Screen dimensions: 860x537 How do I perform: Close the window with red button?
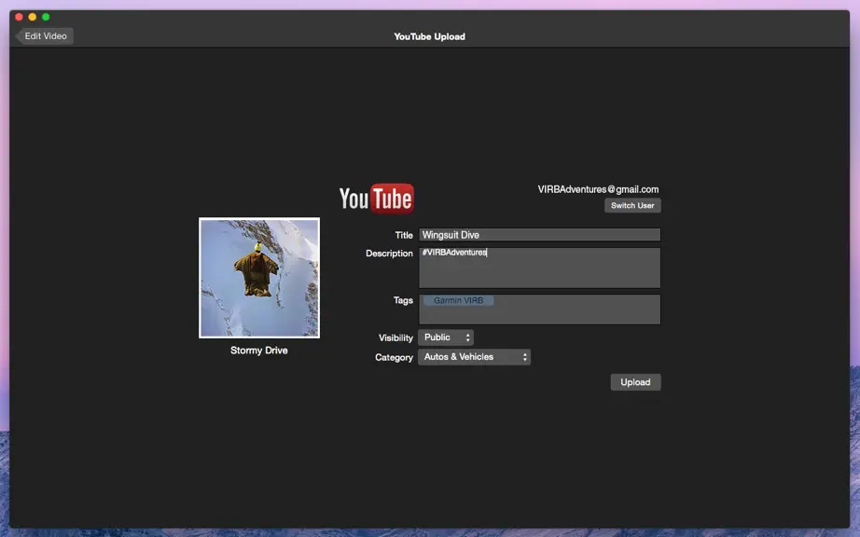(20, 17)
